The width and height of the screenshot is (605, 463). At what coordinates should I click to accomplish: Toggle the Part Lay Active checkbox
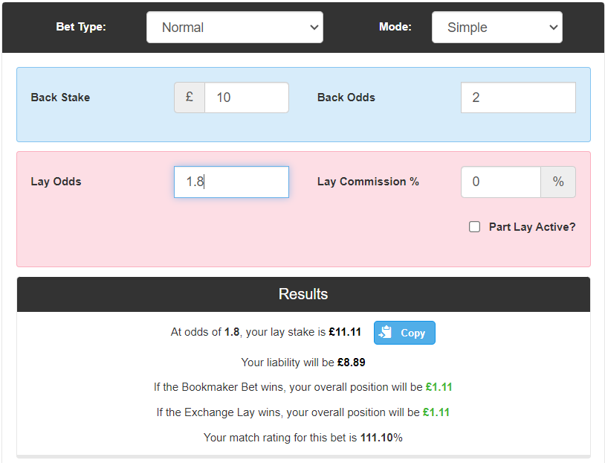point(474,227)
